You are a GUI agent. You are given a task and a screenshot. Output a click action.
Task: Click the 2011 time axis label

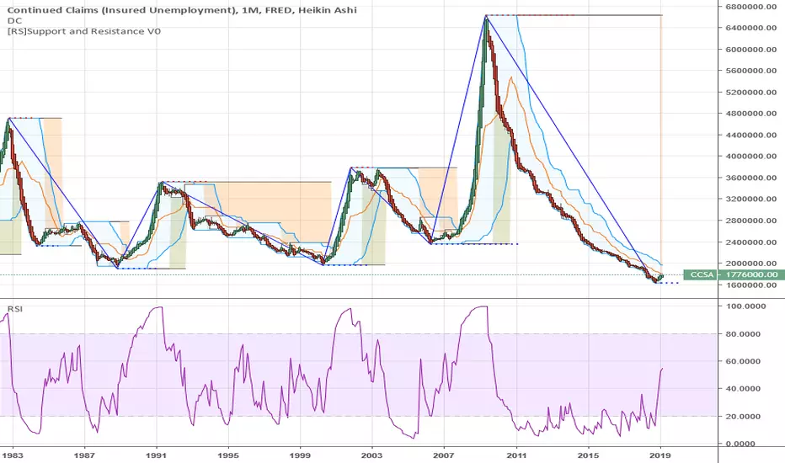(x=516, y=455)
